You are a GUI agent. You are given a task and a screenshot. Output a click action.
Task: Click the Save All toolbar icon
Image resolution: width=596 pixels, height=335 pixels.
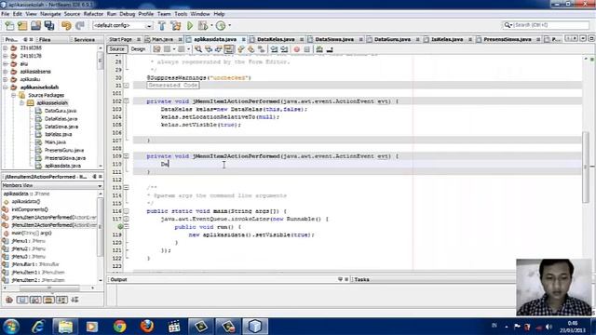pos(49,25)
